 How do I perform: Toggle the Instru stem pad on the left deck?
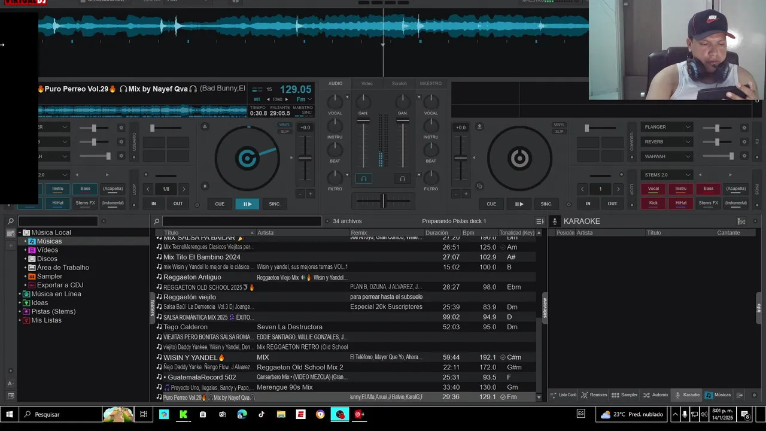click(x=57, y=189)
